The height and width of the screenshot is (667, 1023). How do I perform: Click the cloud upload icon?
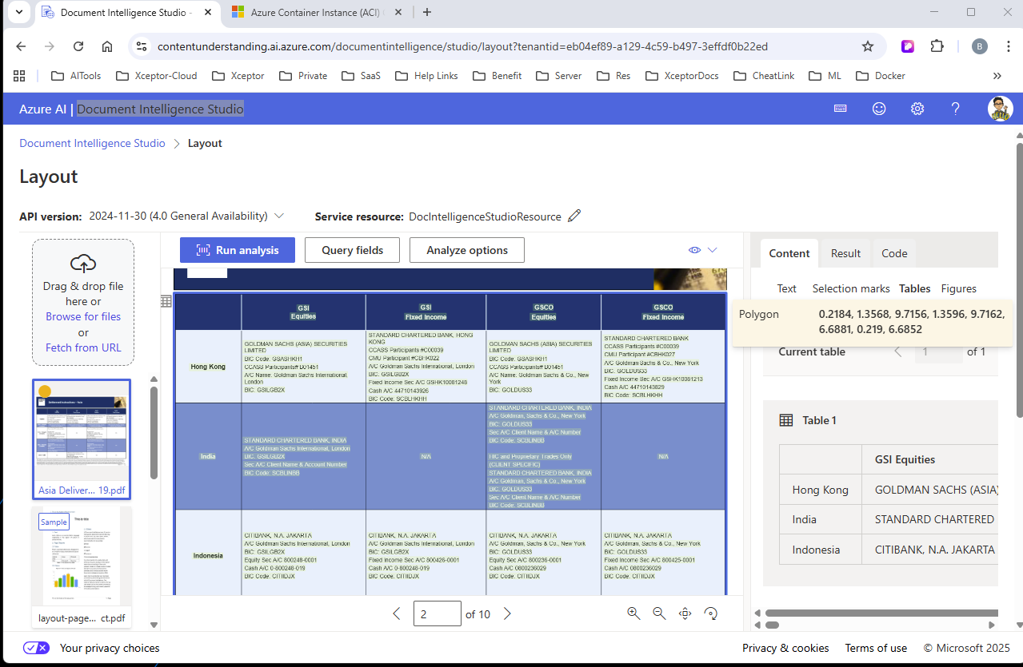[83, 263]
